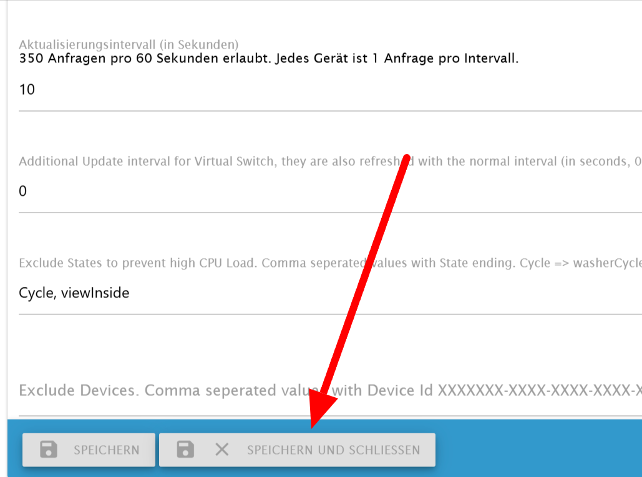Click the floppy icon beside the X
This screenshot has height=477, width=642.
[x=185, y=449]
